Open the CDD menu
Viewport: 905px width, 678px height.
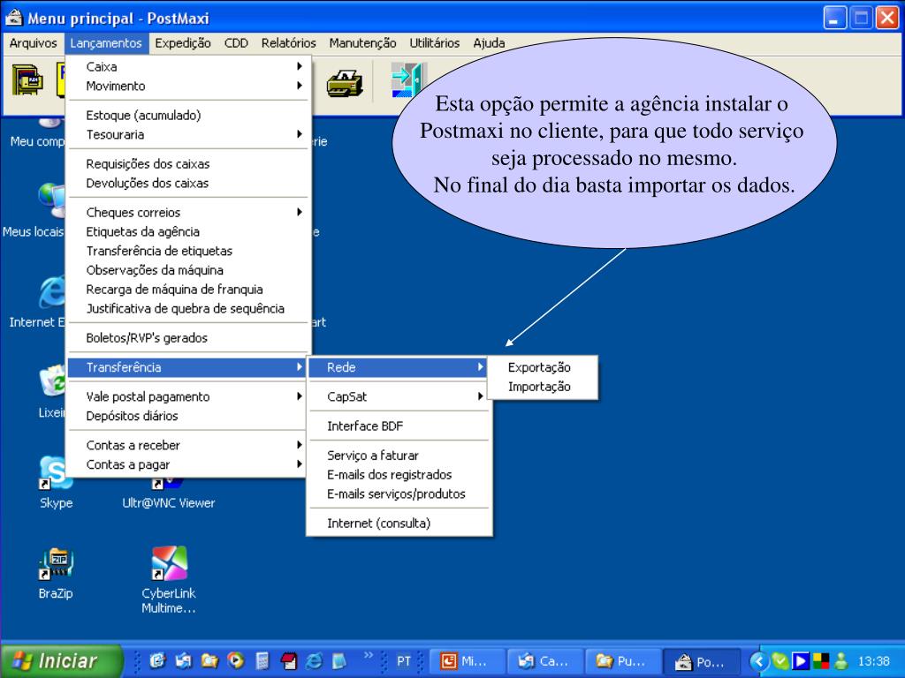(236, 43)
